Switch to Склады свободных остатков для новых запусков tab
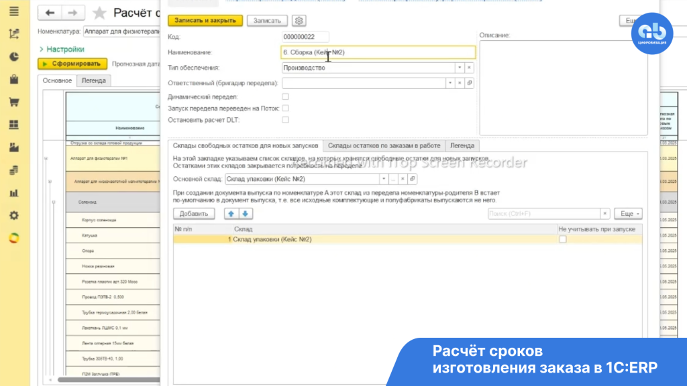Viewport: 687px width, 386px height. [x=246, y=145]
